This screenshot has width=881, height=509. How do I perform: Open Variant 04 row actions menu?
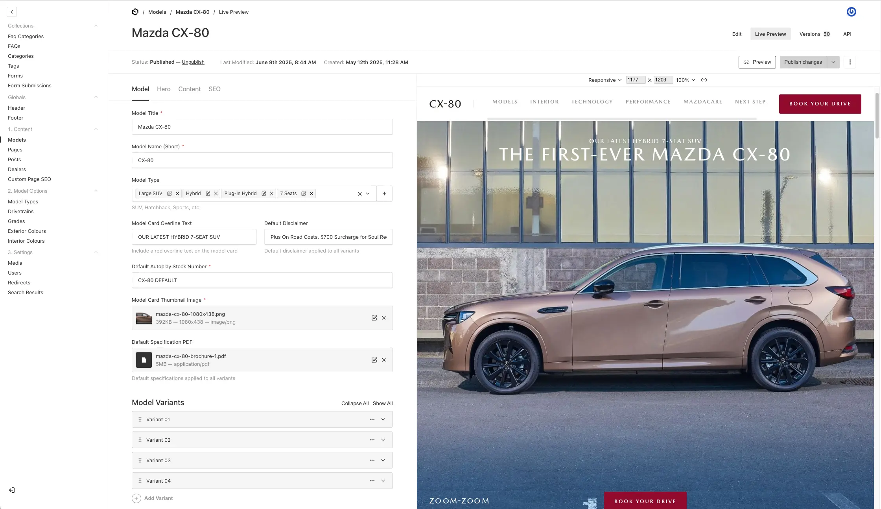372,481
